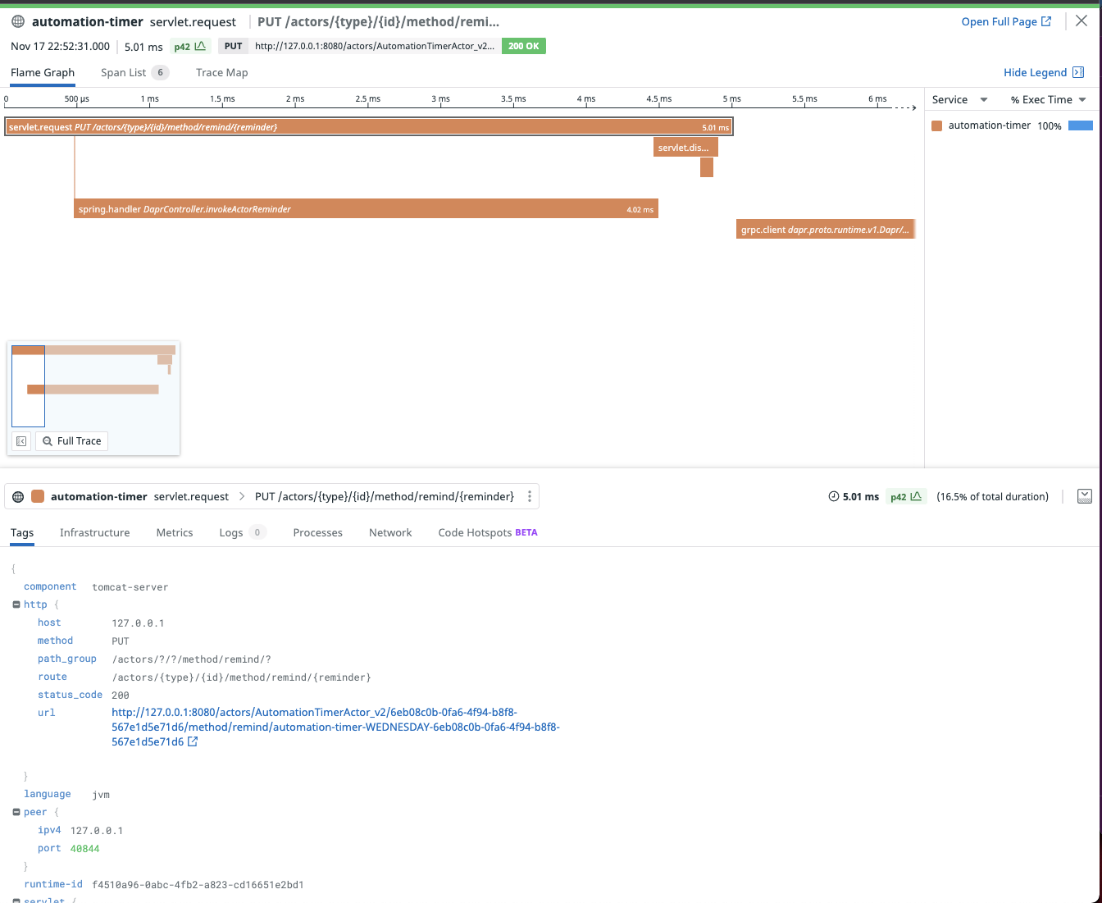Click the external link icon after the url value
This screenshot has width=1102, height=903.
click(192, 741)
